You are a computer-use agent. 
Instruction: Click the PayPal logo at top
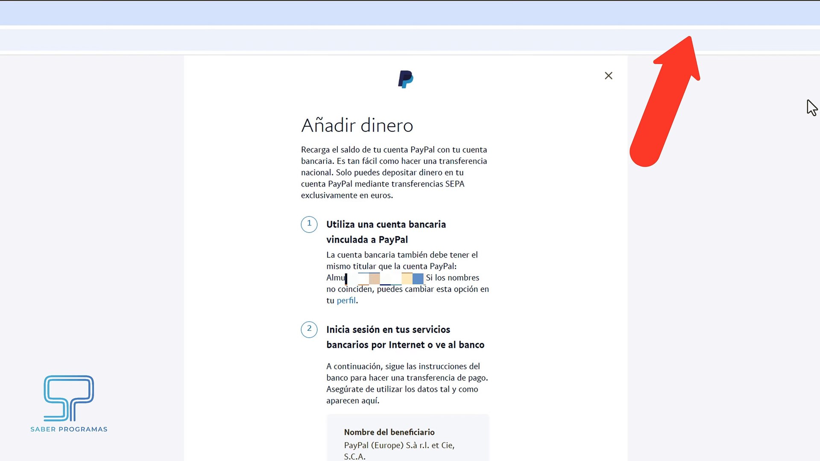tap(405, 79)
